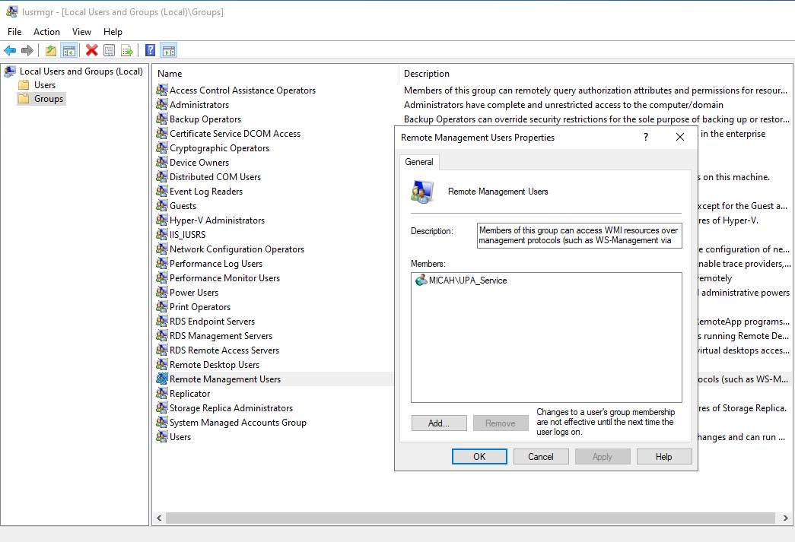Click the horizontal scrollbar's right arrow
The width and height of the screenshot is (795, 542).
(x=783, y=518)
